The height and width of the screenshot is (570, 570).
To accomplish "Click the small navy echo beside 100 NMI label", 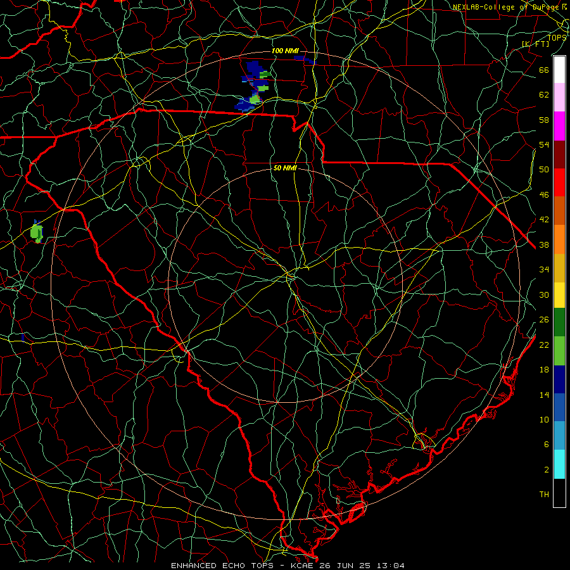I will point(305,60).
